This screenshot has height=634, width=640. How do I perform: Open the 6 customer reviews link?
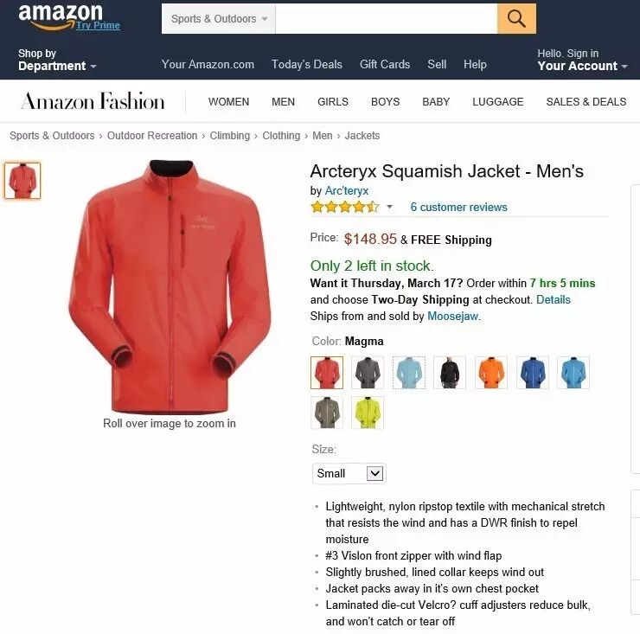[458, 207]
